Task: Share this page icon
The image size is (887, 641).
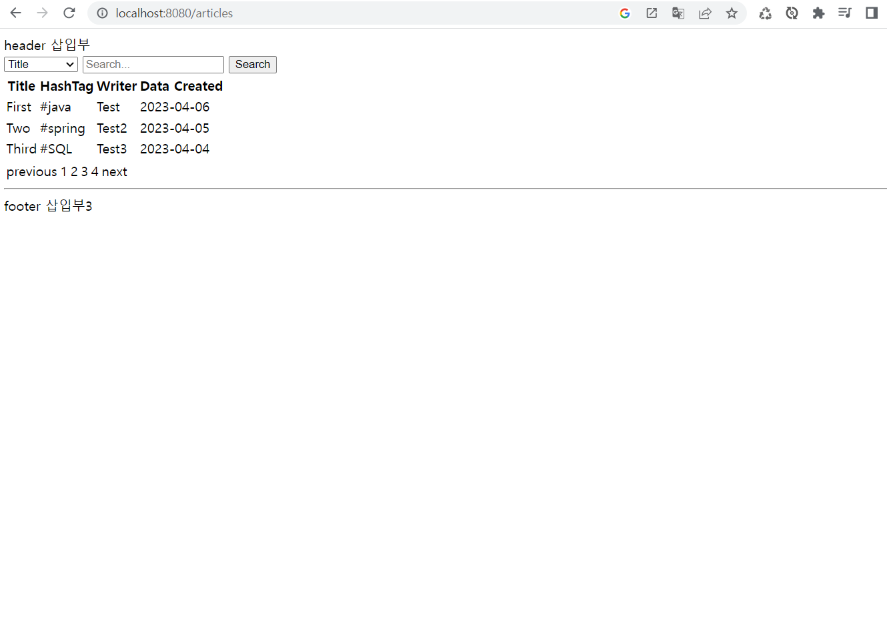Action: 705,13
